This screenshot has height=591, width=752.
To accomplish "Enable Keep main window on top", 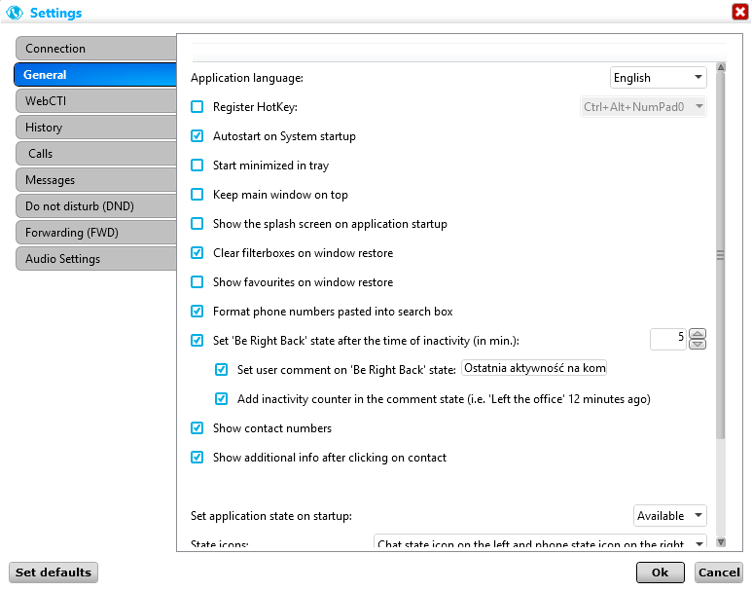I will [x=197, y=195].
